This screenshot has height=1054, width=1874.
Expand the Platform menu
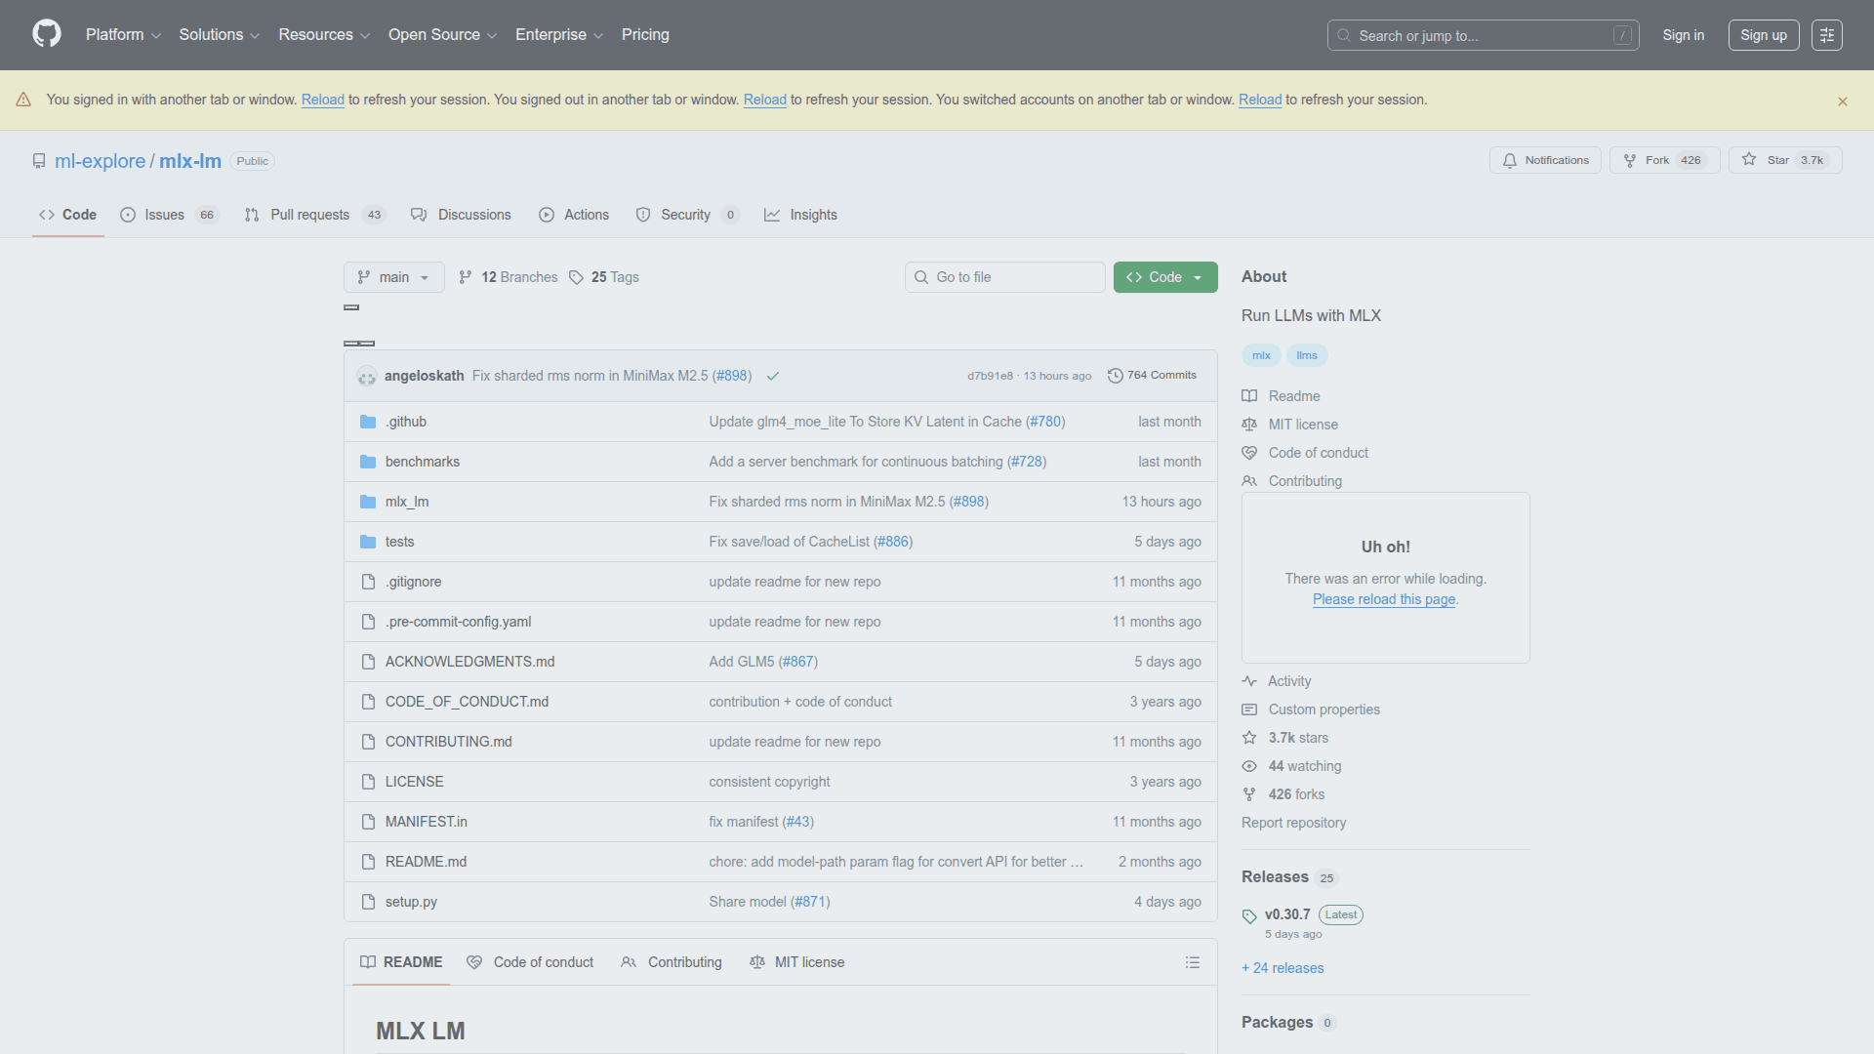(x=123, y=35)
